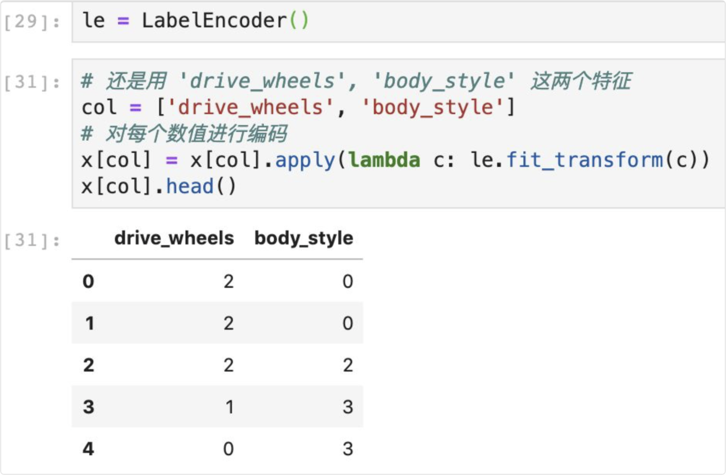Click drive_wheels value 0 in row 4

click(x=228, y=449)
